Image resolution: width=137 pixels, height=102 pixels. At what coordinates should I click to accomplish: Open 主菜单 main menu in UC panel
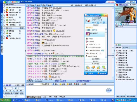tap(89, 73)
